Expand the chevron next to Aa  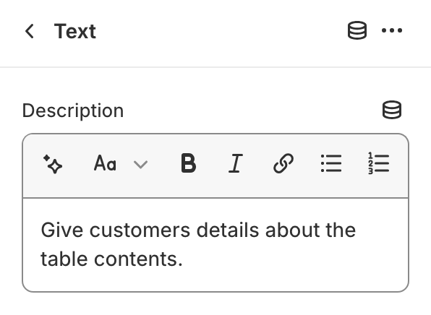(x=140, y=165)
